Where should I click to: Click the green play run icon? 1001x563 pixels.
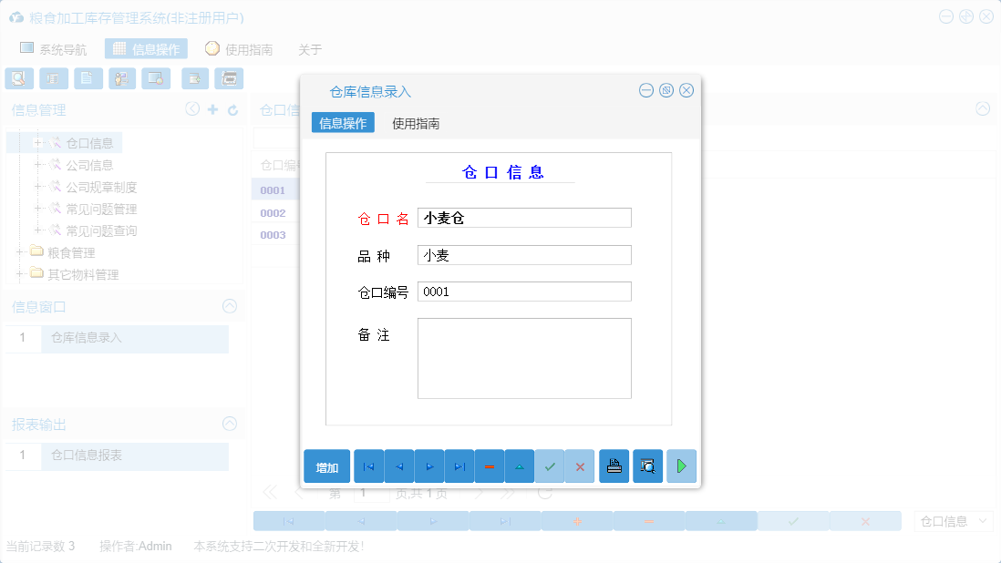(x=682, y=466)
